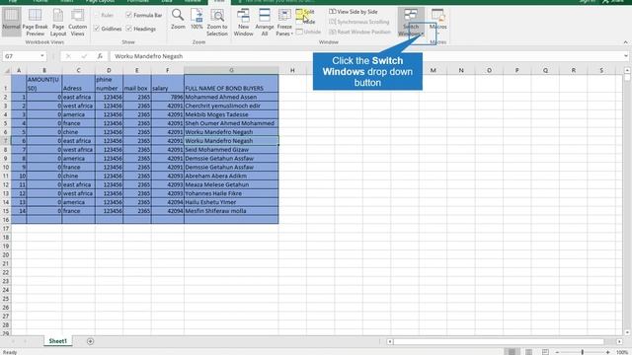Click the 'mail box' header cell

(137, 84)
